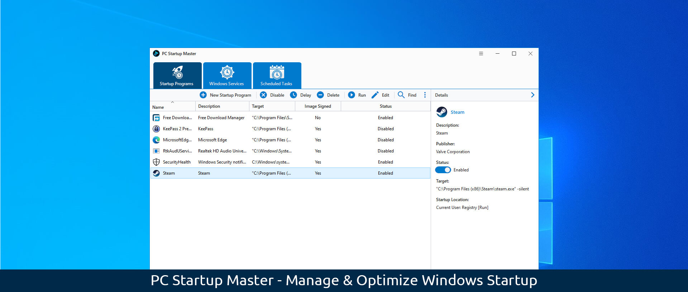Image resolution: width=688 pixels, height=292 pixels.
Task: Click the Run play icon
Action: click(352, 95)
